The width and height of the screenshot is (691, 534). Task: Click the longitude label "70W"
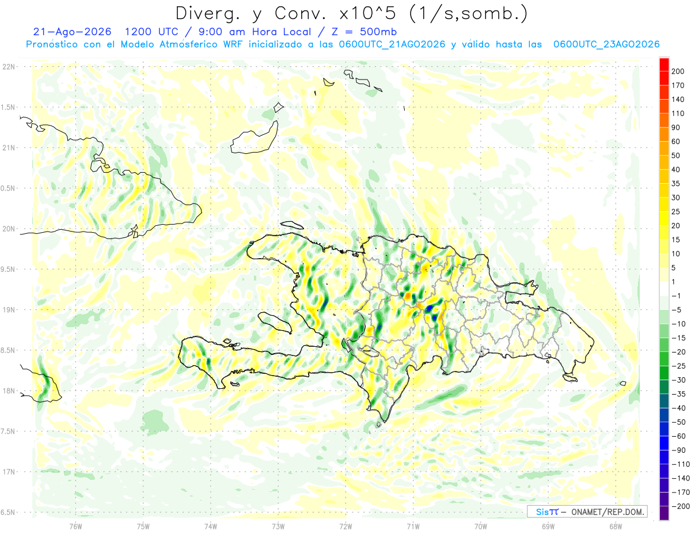pyautogui.click(x=481, y=526)
